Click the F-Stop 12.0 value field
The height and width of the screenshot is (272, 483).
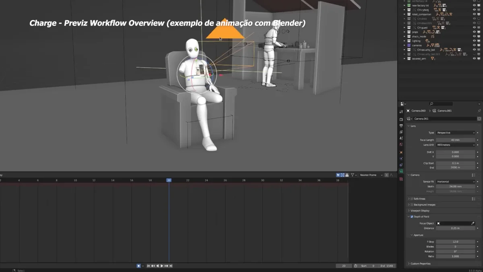click(x=456, y=242)
